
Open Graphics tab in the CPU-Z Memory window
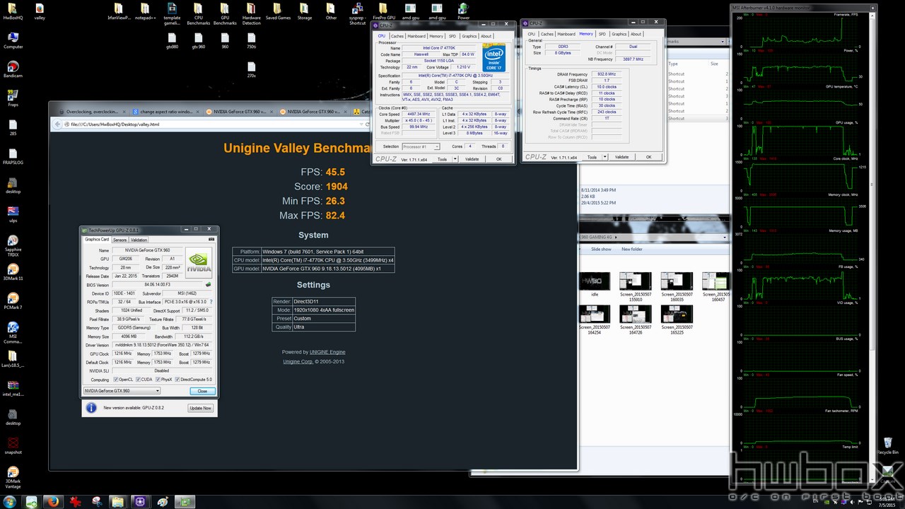click(619, 34)
